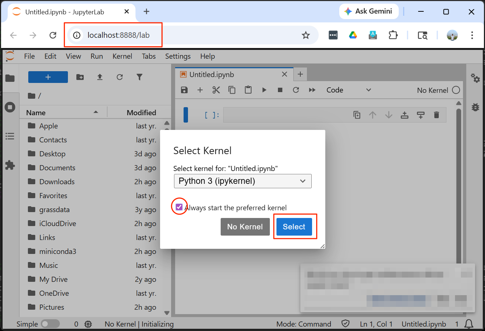The height and width of the screenshot is (331, 485).
Task: Cut the selected cell with the scissors icon
Action: (216, 90)
